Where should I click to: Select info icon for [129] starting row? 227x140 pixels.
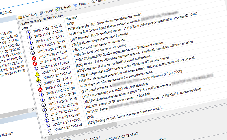click(39, 84)
